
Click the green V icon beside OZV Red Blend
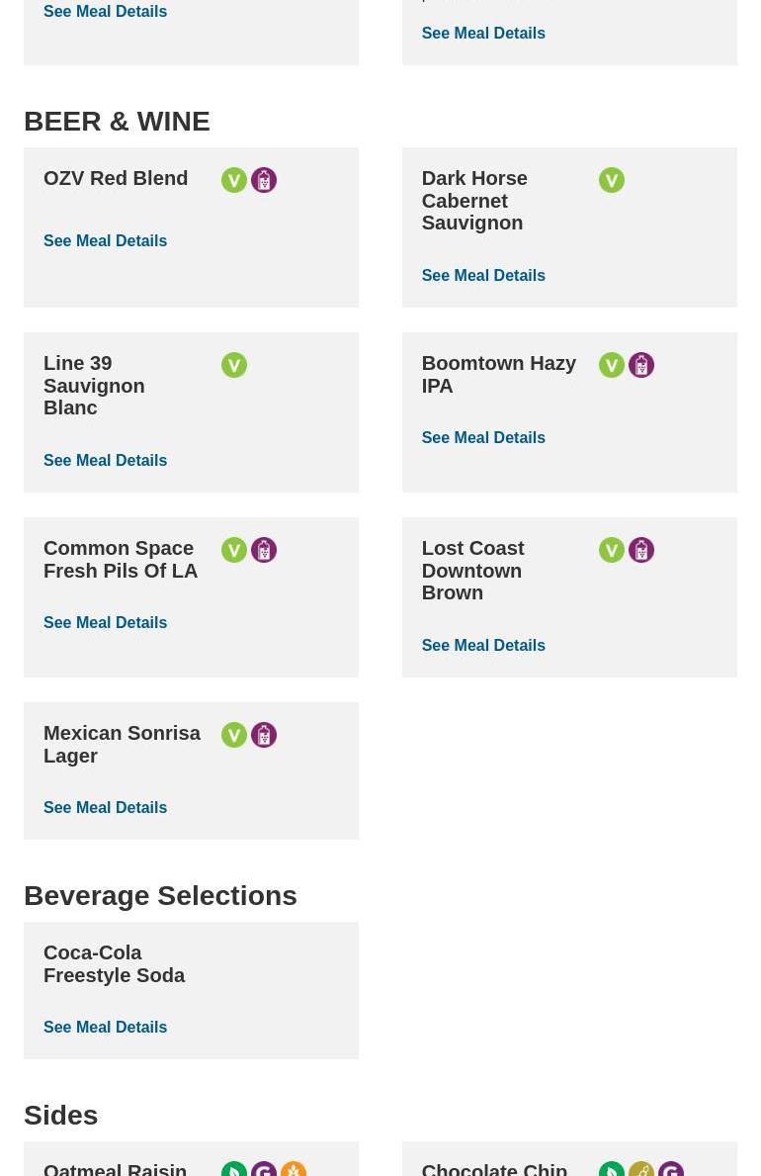pyautogui.click(x=234, y=180)
